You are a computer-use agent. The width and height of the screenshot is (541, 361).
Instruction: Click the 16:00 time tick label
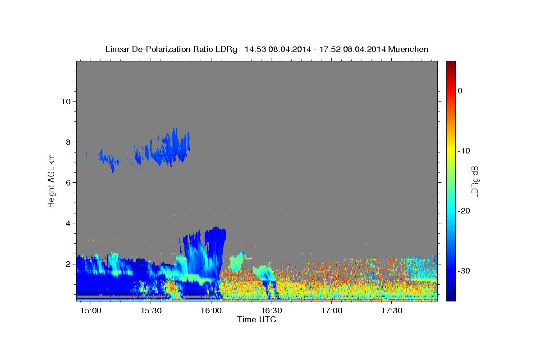coord(211,310)
